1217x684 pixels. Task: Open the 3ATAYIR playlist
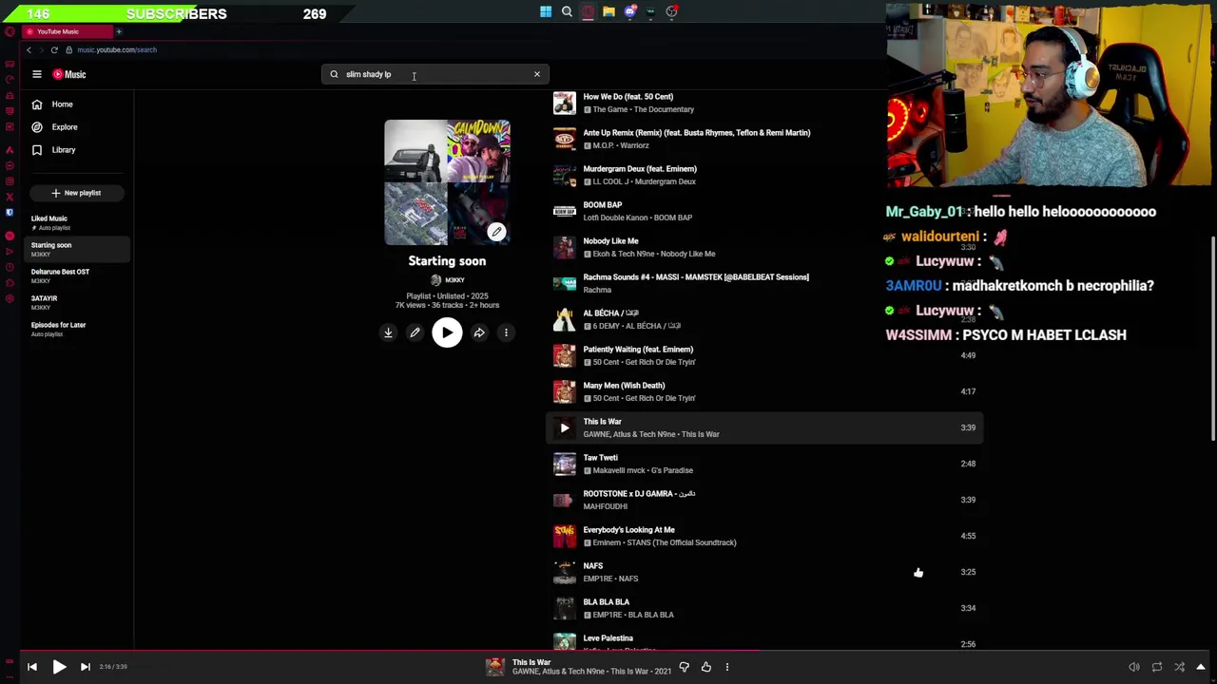tap(76, 302)
